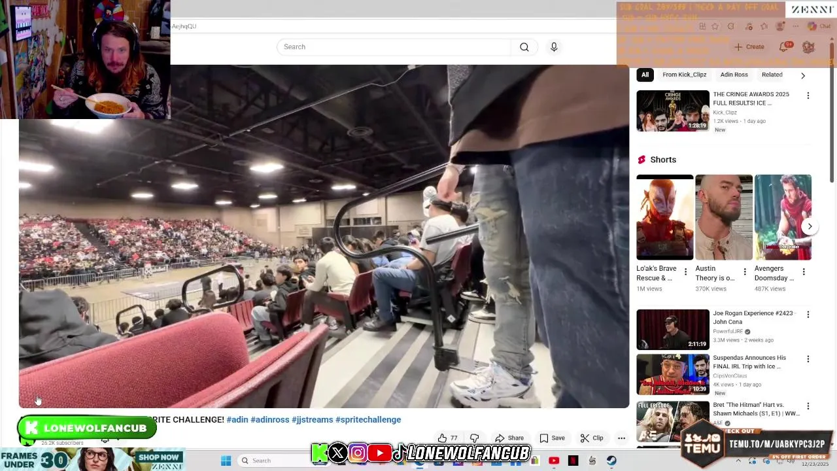The width and height of the screenshot is (837, 471).
Task: Open browser favorites list icon
Action: (x=764, y=26)
